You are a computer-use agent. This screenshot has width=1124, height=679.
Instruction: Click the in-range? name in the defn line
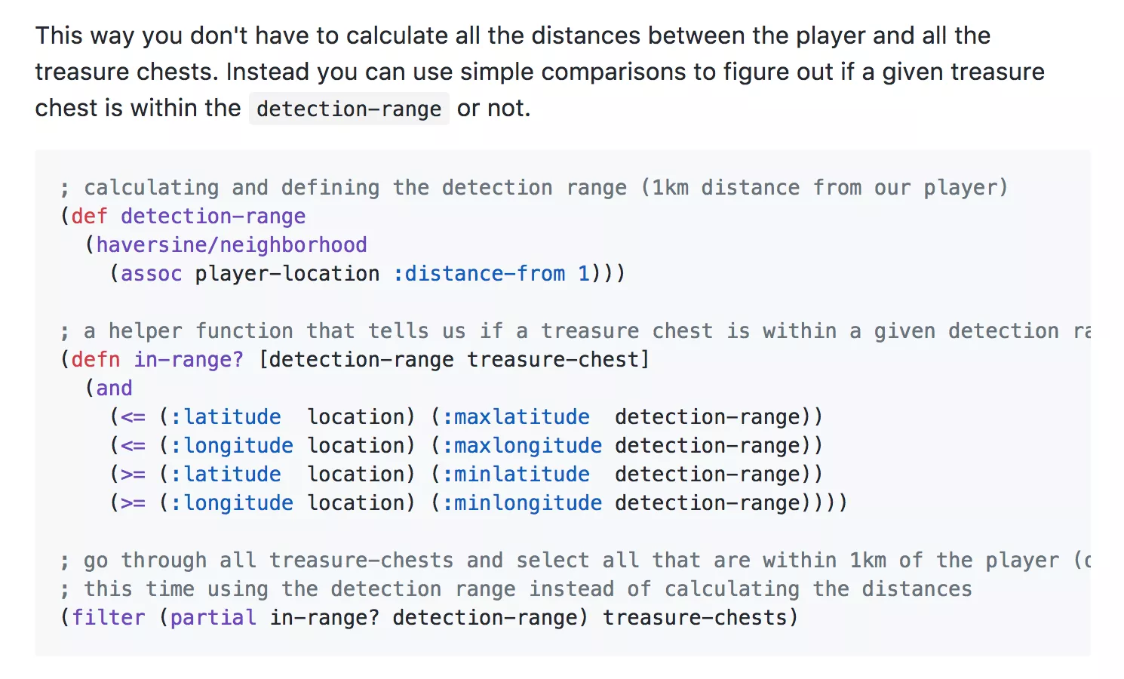[189, 360]
